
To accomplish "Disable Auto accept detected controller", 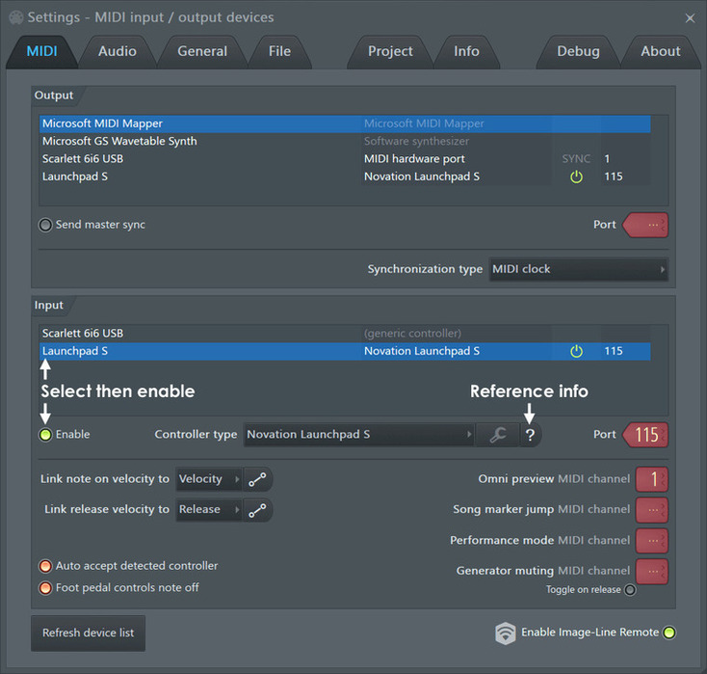I will tap(45, 566).
